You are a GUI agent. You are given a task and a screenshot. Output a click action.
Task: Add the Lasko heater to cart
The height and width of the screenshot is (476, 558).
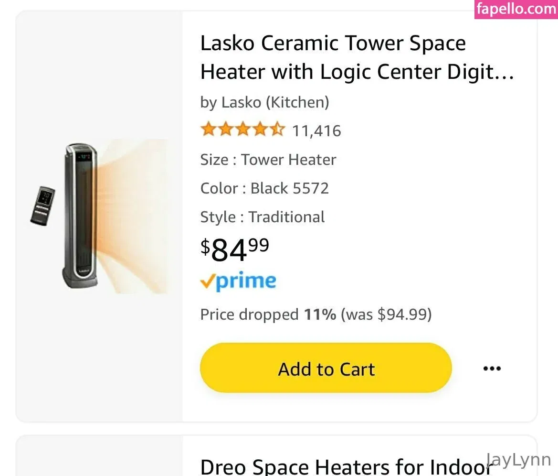[x=326, y=368]
